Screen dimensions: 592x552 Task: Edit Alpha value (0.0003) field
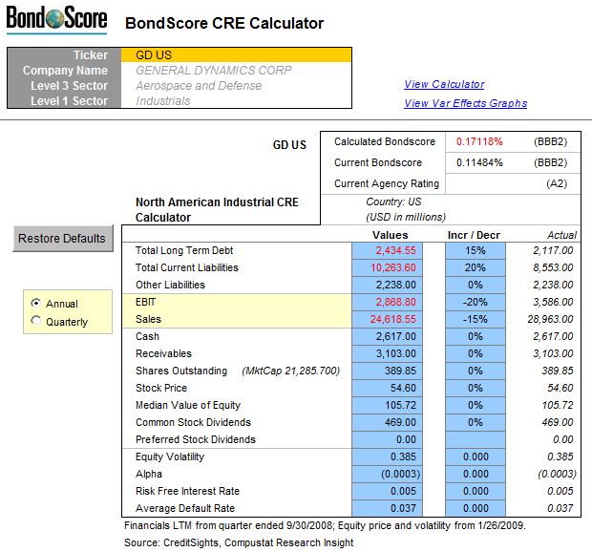[x=387, y=475]
